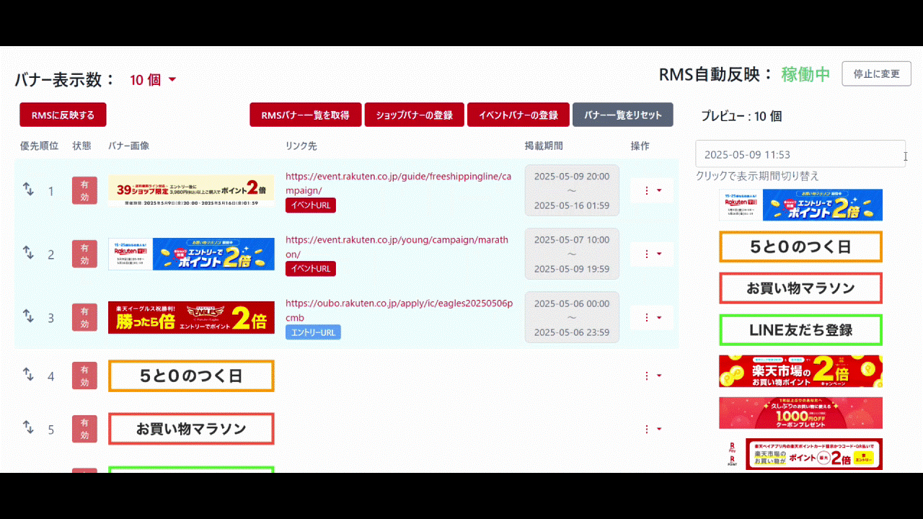Click the preview 楽天ペイ ポイント2倍 banner

[800, 454]
